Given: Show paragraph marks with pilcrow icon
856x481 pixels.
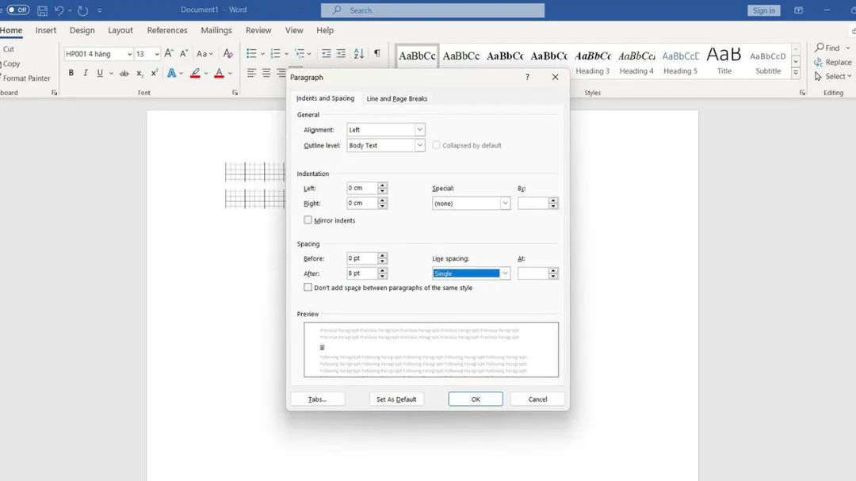Looking at the screenshot, I should click(x=376, y=53).
